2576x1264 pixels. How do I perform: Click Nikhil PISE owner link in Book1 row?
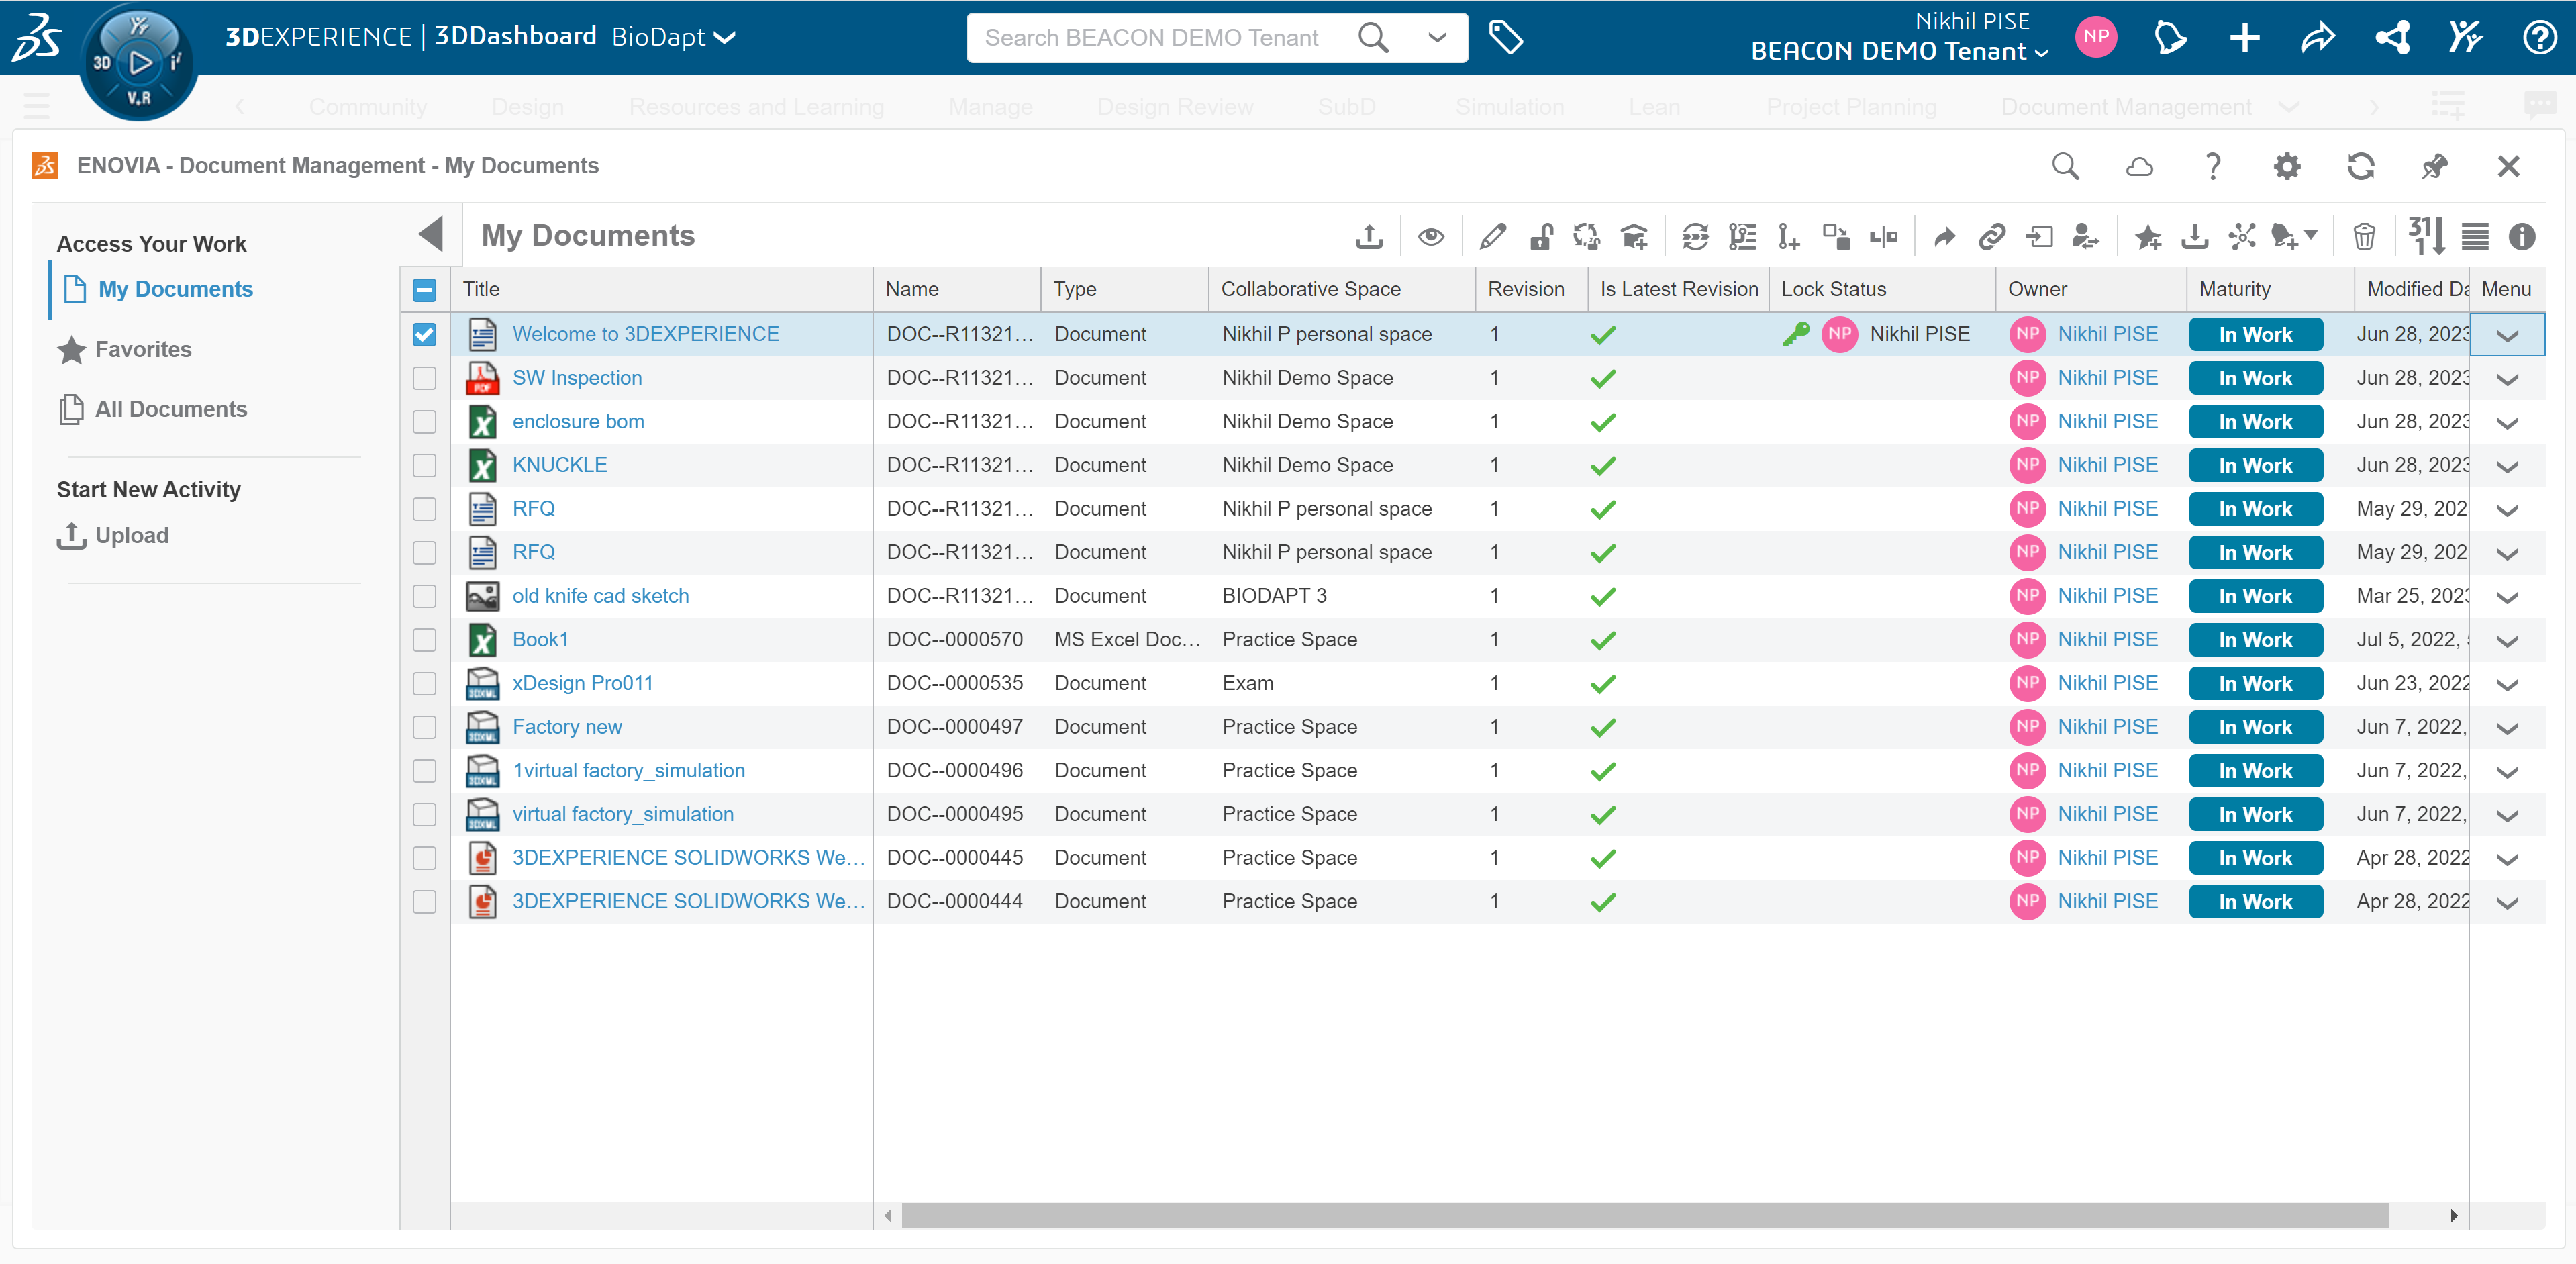2107,640
